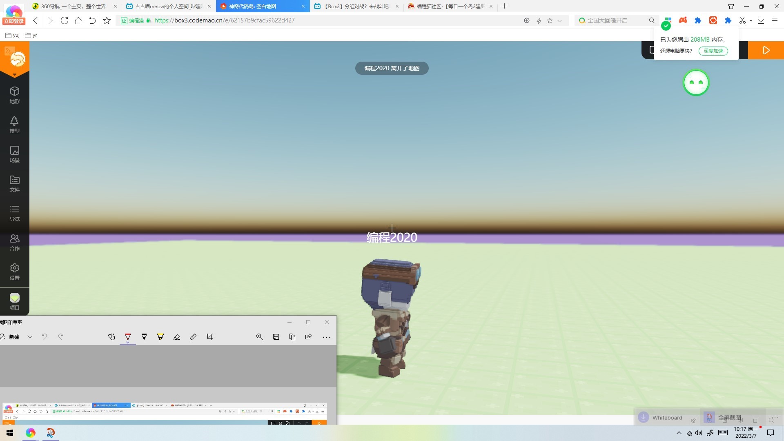Open the browser main menu
The height and width of the screenshot is (441, 784).
pos(774,20)
